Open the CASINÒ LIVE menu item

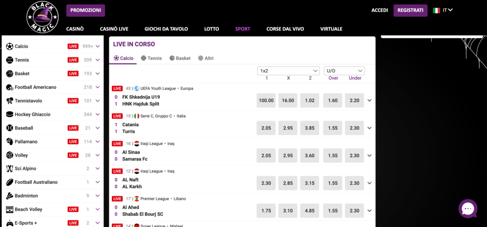click(x=114, y=29)
